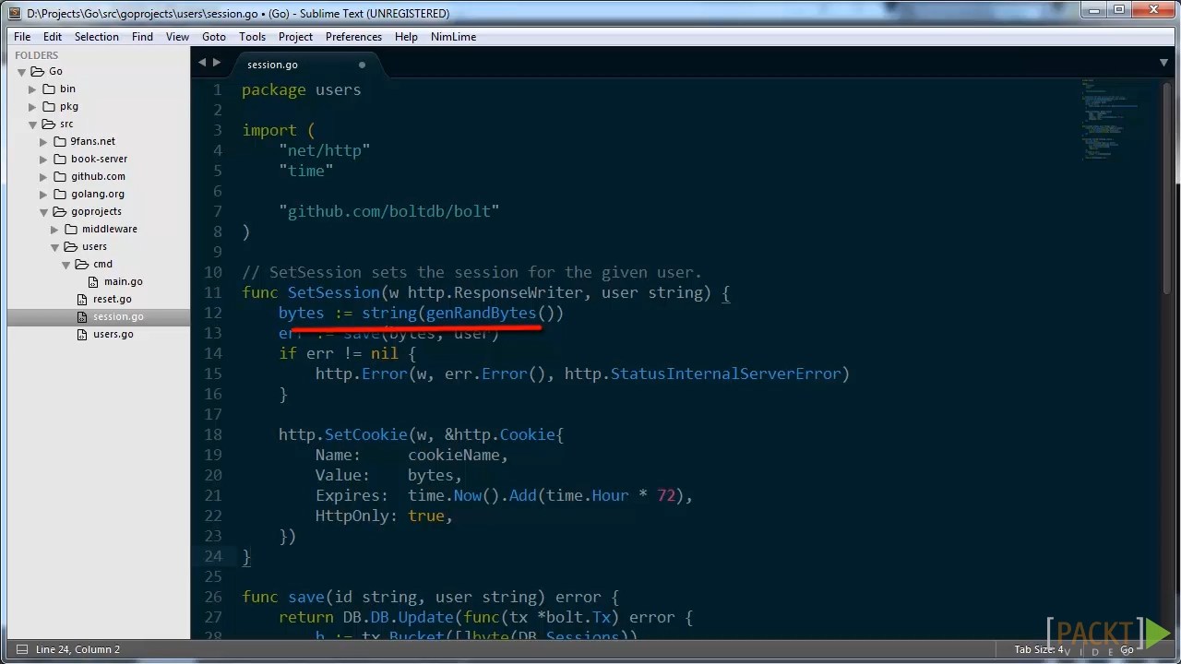The width and height of the screenshot is (1181, 664).
Task: Select session.go in the sidebar
Action: [118, 316]
